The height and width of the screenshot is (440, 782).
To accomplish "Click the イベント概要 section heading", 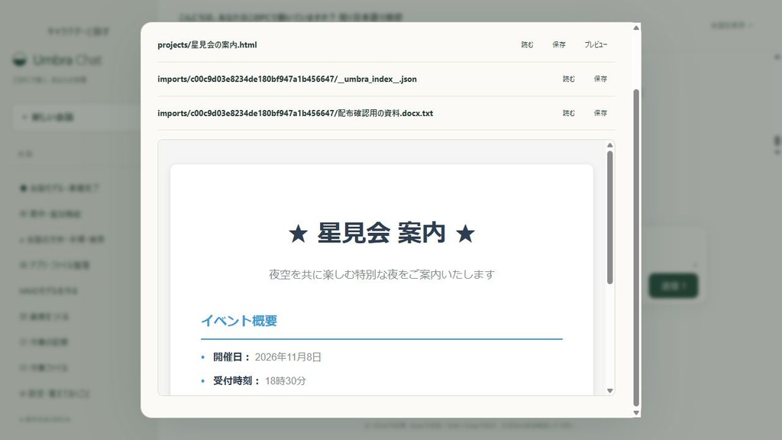I will 239,321.
